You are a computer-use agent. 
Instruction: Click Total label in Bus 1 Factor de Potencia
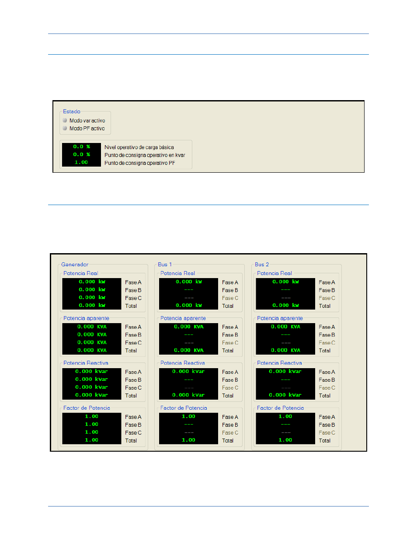point(228,441)
